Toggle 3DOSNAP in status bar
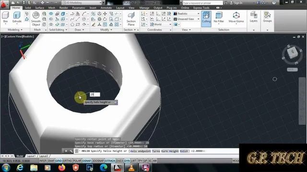 (x=98, y=161)
